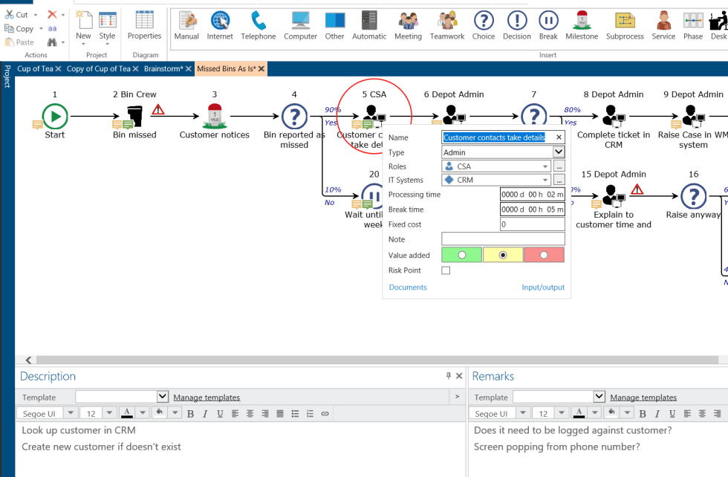Click the Manage templates link under Description
The width and height of the screenshot is (728, 477).
coord(206,397)
